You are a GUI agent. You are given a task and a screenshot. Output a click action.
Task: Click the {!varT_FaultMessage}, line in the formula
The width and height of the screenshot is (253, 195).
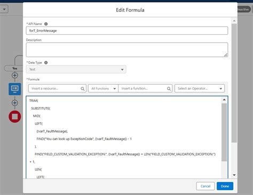(x=52, y=131)
